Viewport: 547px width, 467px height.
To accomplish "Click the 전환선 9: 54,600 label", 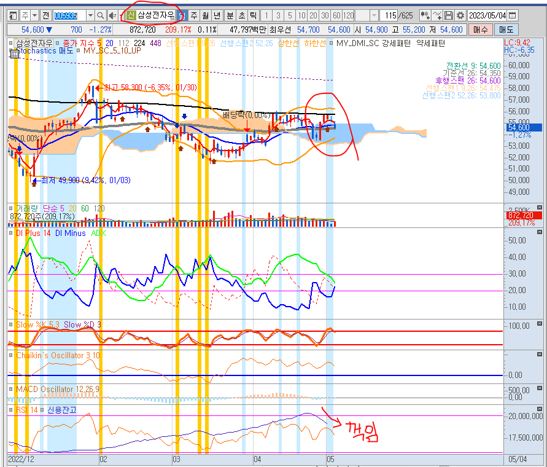I will click(473, 66).
